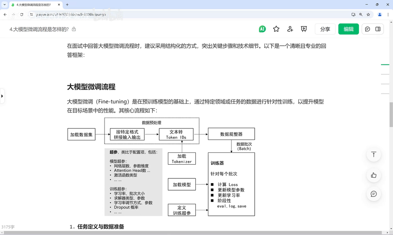Click the install app icon in address bar
Screen dimensions: 393x235
pos(353,15)
